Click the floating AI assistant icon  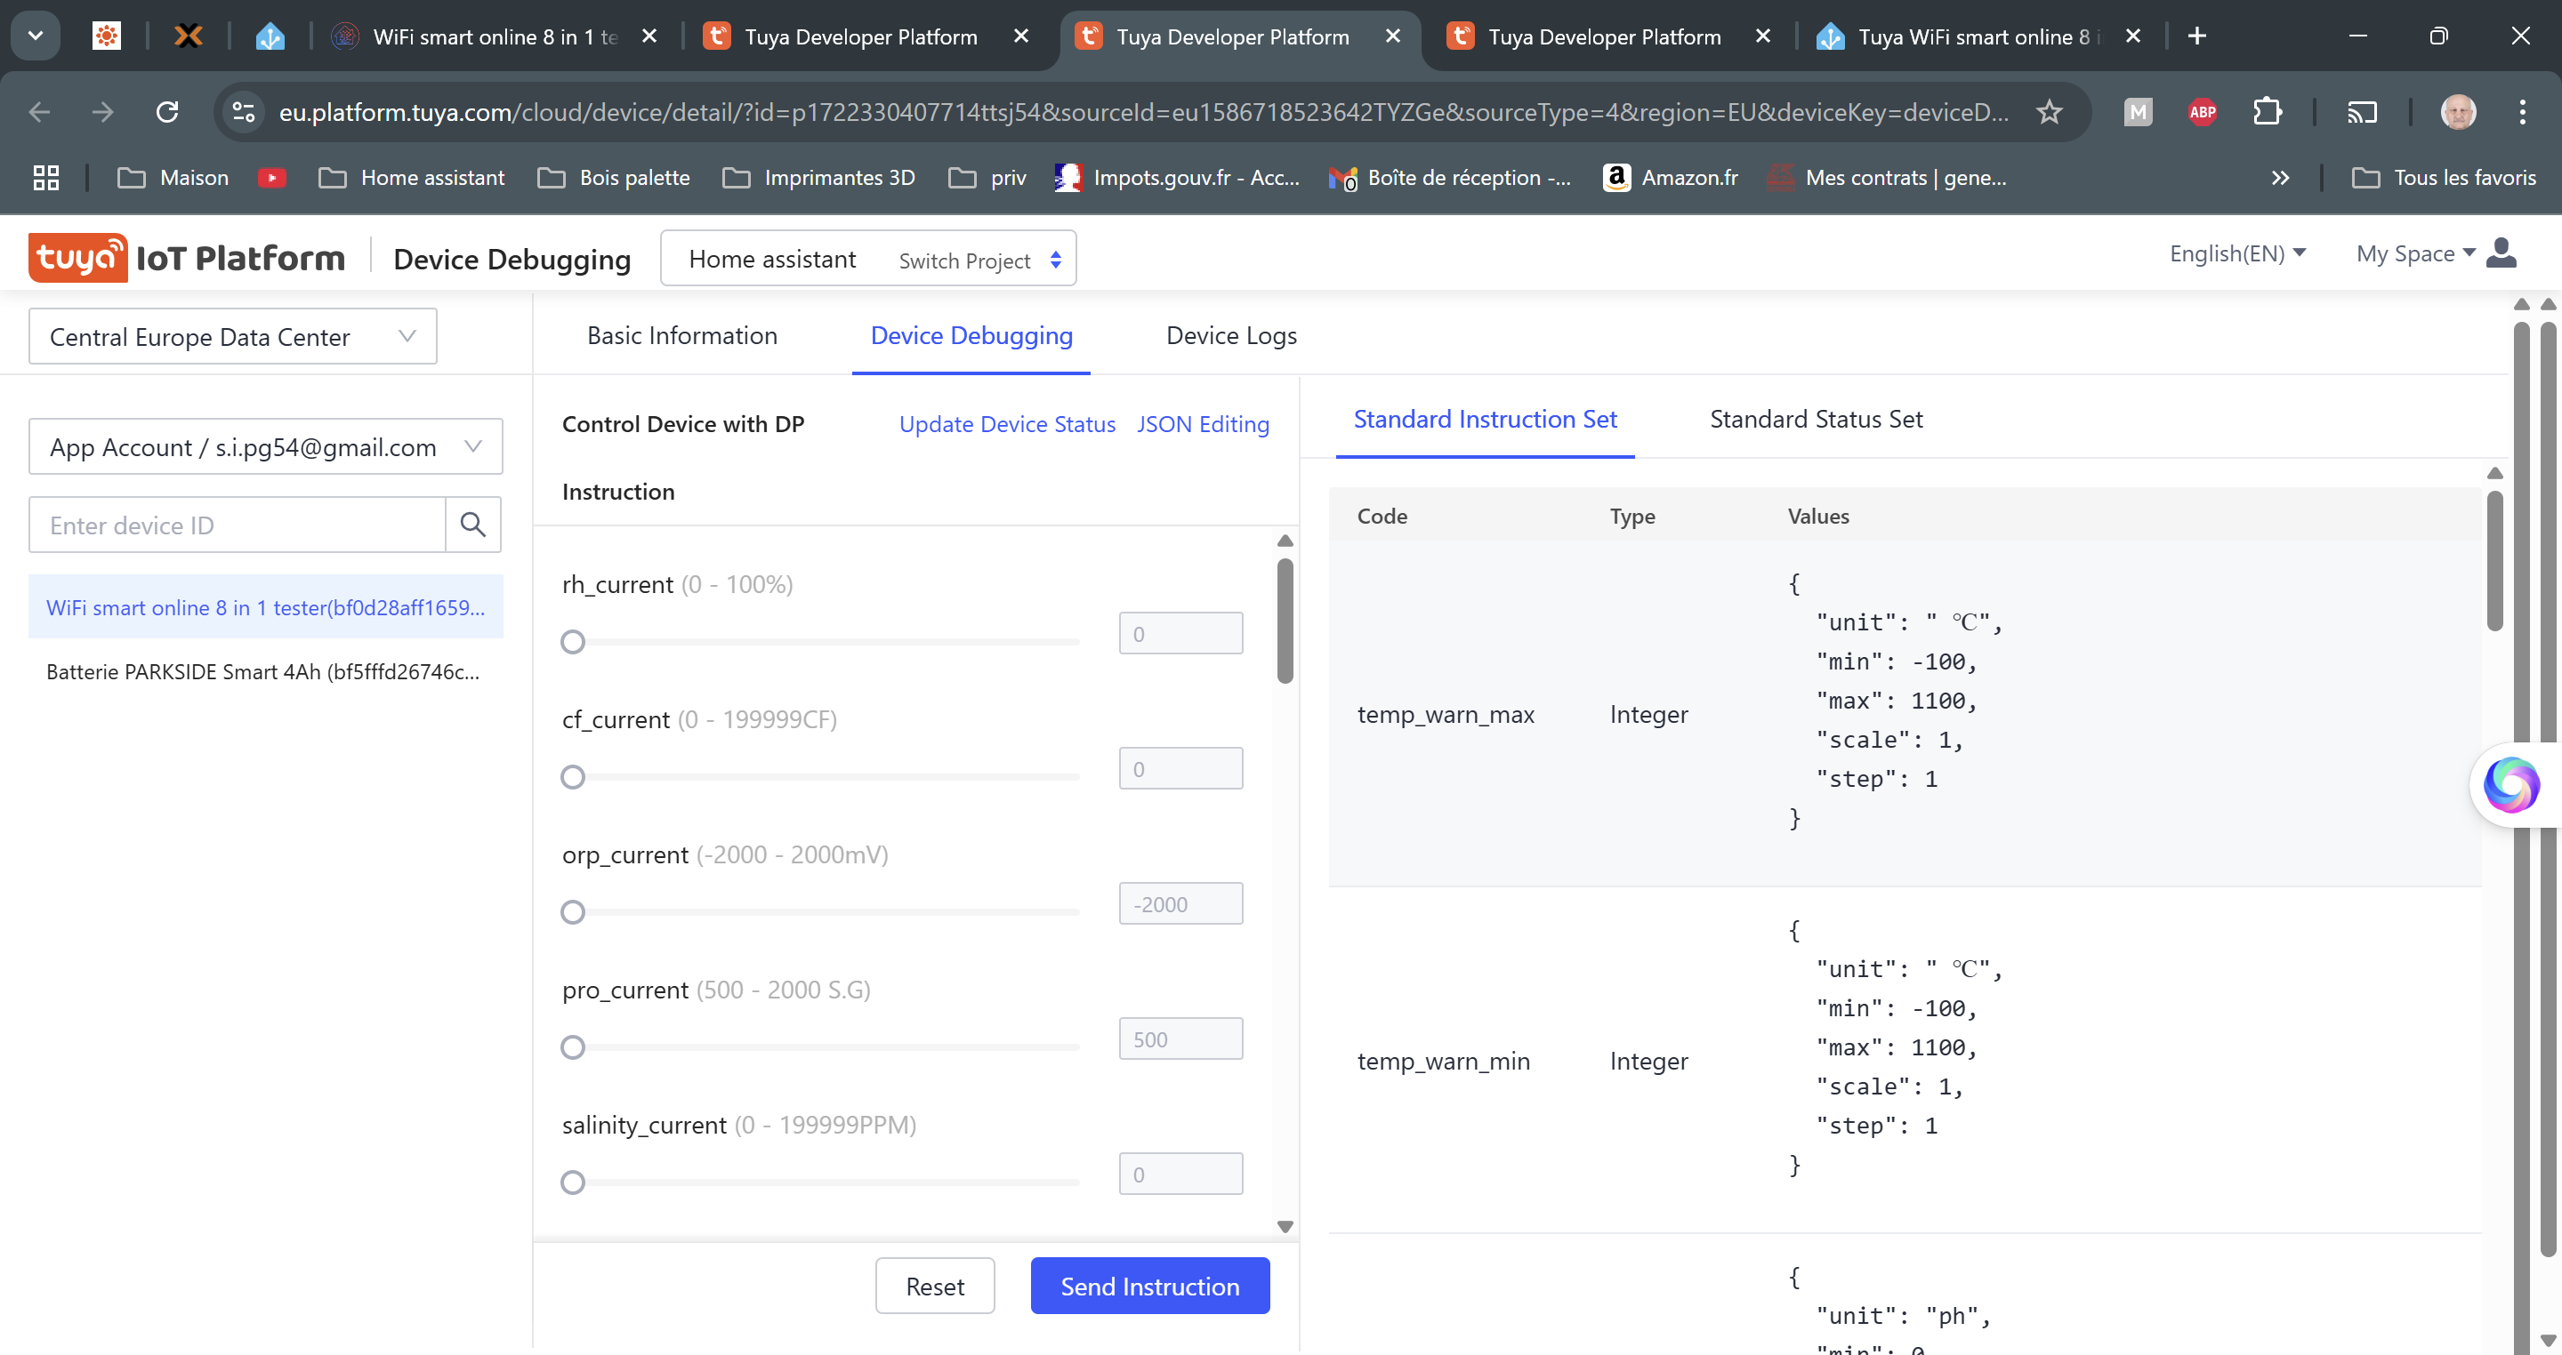2510,784
